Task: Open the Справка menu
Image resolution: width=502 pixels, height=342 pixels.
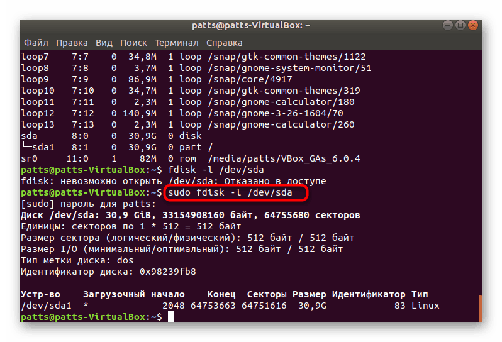Action: pos(224,43)
